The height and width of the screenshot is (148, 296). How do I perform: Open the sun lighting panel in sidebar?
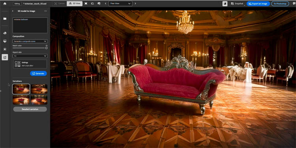click(x=5, y=49)
